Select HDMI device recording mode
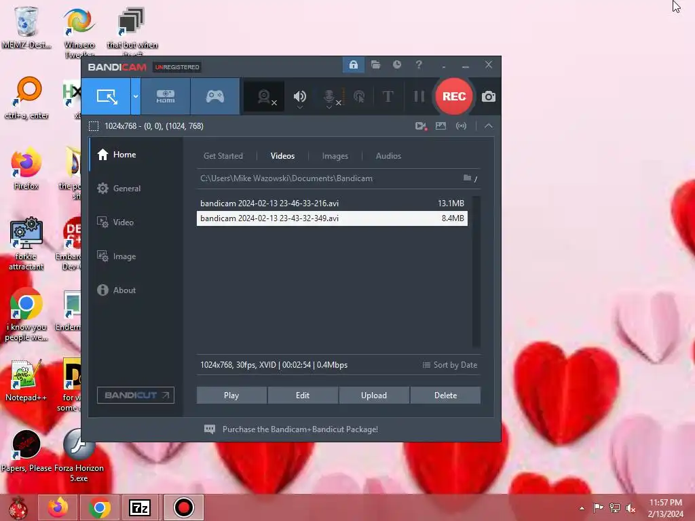The width and height of the screenshot is (695, 521). point(166,96)
